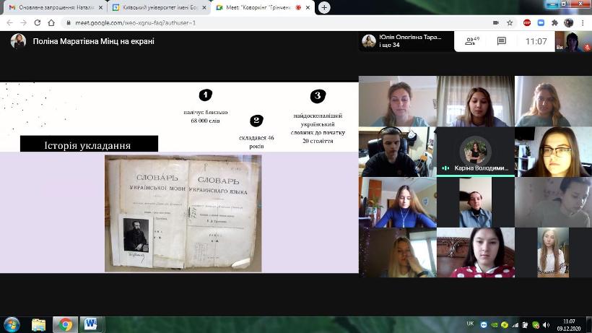Switch to the 'Київський університет' tab
The width and height of the screenshot is (592, 333).
pos(159,7)
